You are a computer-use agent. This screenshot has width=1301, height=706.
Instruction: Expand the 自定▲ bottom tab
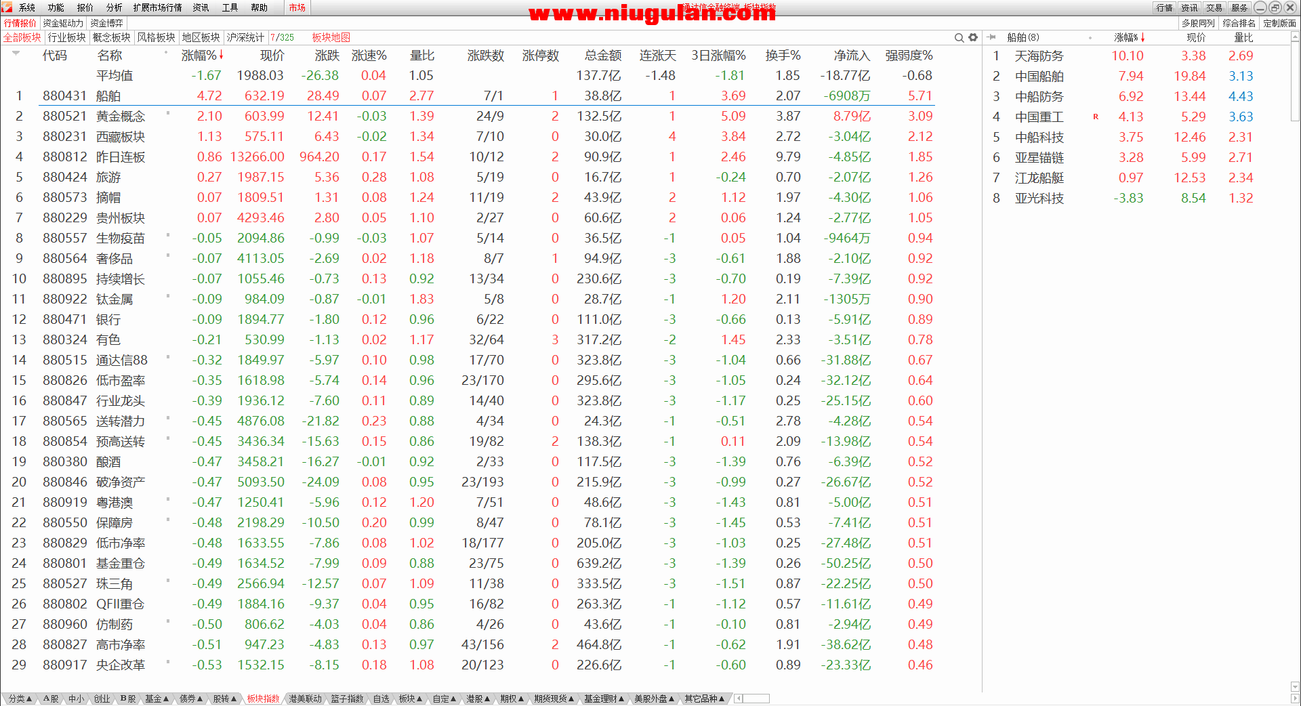click(x=445, y=699)
